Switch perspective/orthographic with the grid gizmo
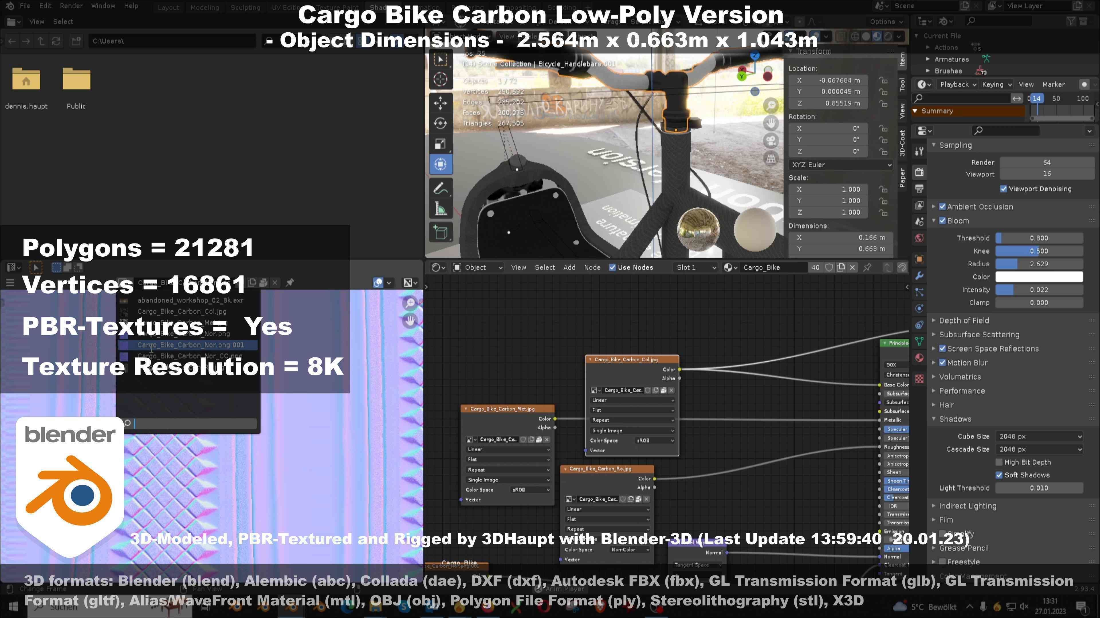 point(771,159)
